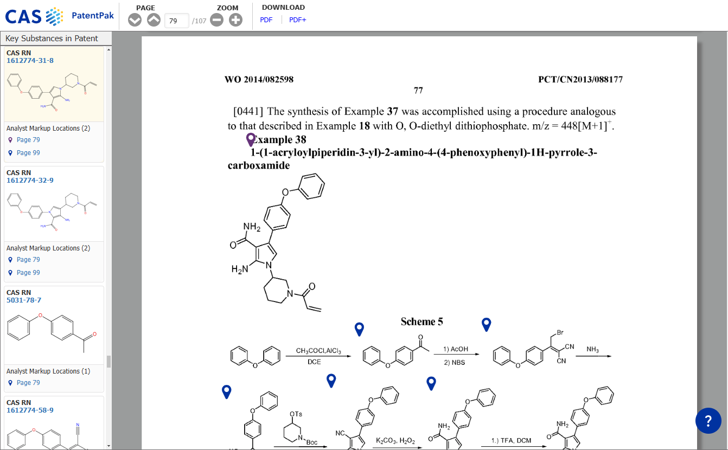The height and width of the screenshot is (450, 728).
Task: Jump to Page 79 for substance 5031-78-7
Action: (x=28, y=383)
